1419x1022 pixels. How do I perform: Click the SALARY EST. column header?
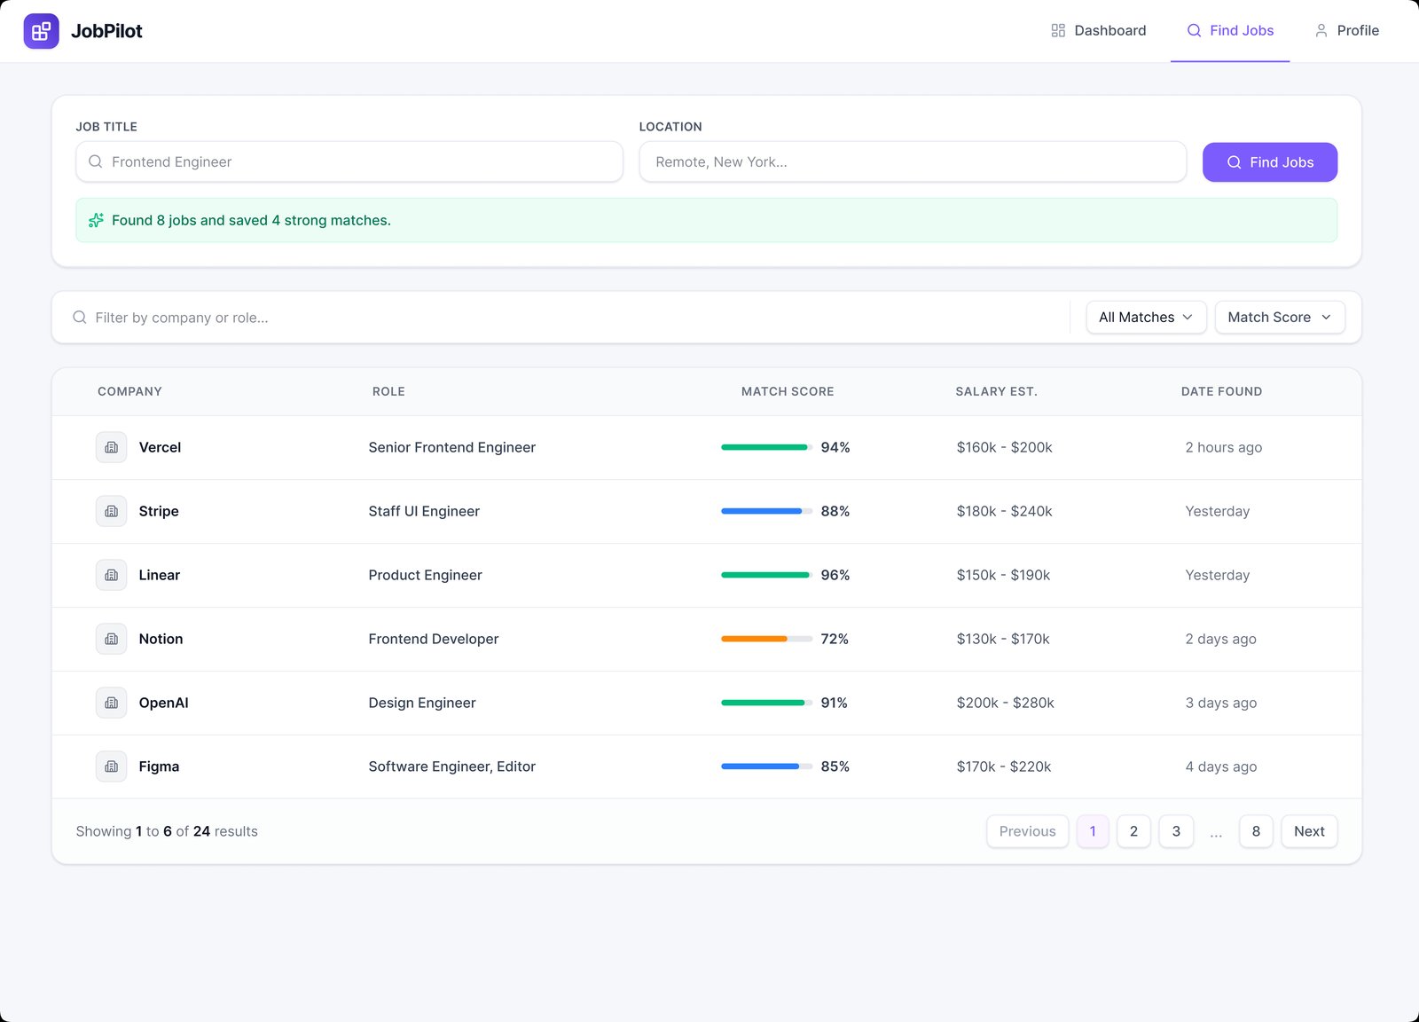pos(996,391)
